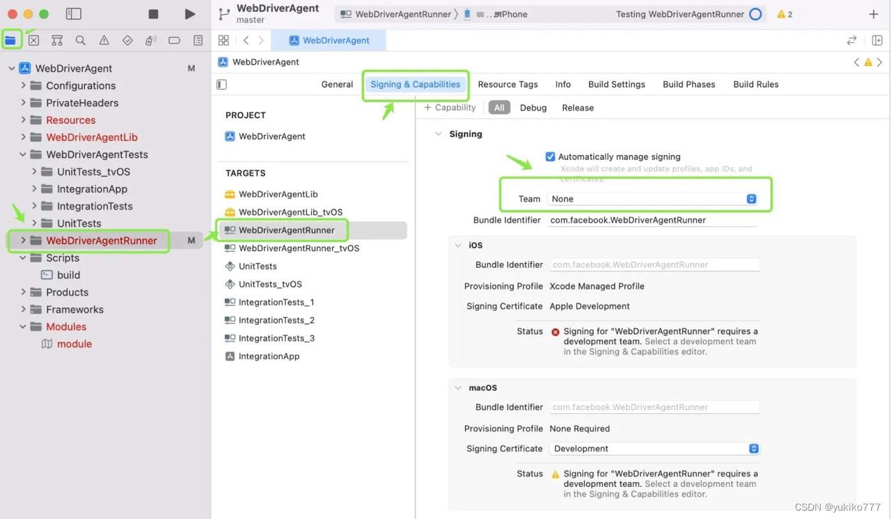This screenshot has height=519, width=891.
Task: Open the Source Control navigator icon
Action: pos(33,40)
